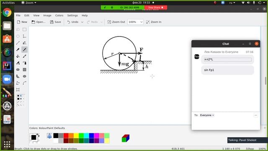Select the Eraser tool
Viewport: 268px width, 151px height.
pyautogui.click(x=18, y=49)
